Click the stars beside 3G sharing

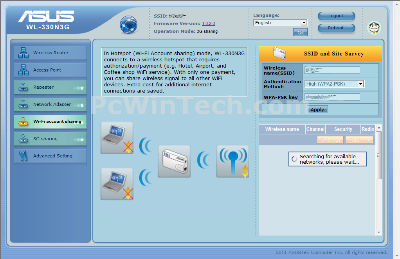pyautogui.click(x=79, y=139)
